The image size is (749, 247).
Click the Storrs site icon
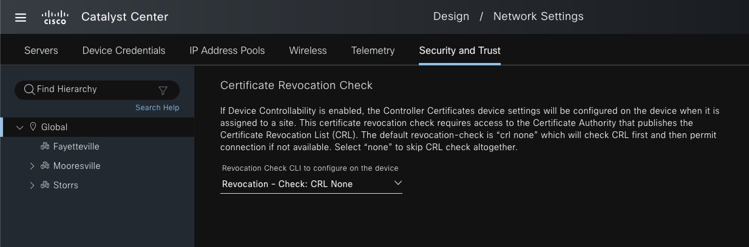(x=45, y=185)
